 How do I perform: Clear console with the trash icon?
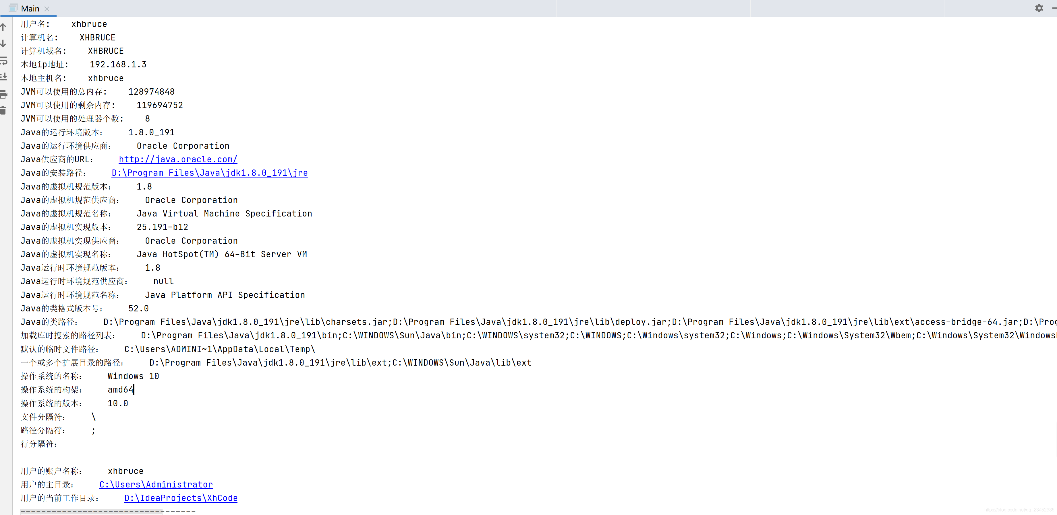pyautogui.click(x=3, y=110)
